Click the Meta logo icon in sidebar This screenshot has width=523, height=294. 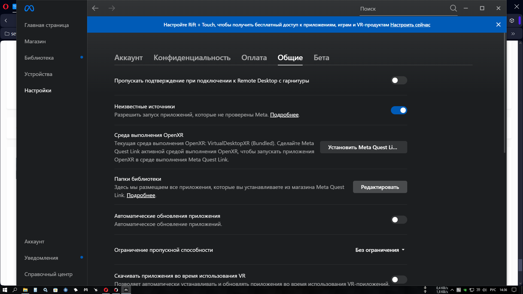coord(29,8)
